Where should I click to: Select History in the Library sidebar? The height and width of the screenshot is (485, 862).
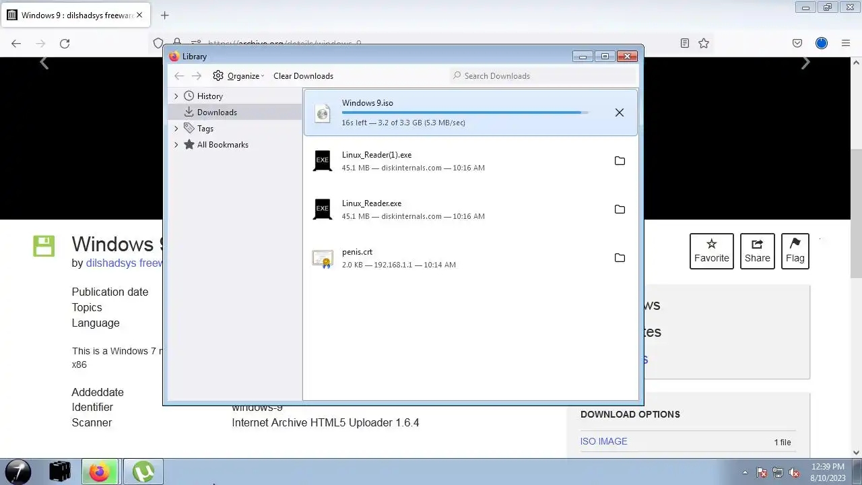209,96
